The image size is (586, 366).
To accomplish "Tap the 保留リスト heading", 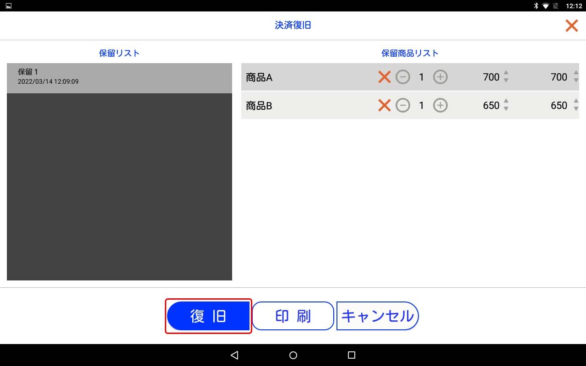I will 119,53.
